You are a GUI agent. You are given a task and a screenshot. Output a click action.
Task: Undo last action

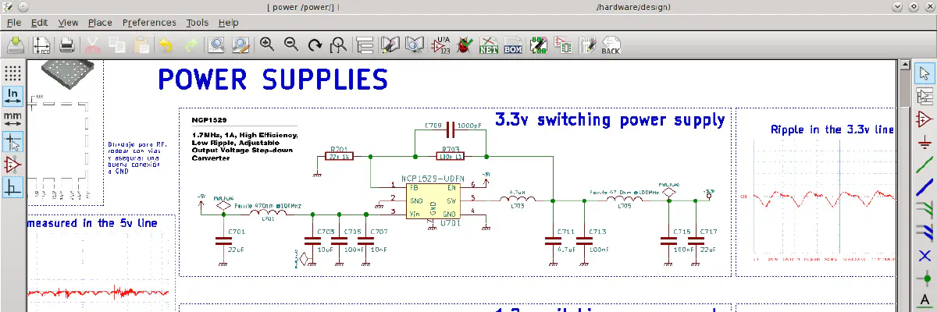point(166,45)
